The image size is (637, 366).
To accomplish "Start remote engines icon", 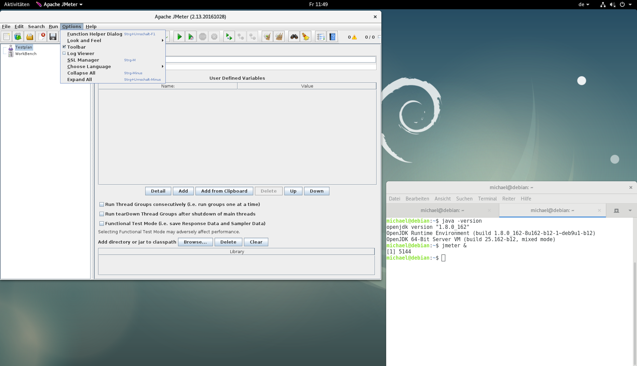I will coord(229,37).
